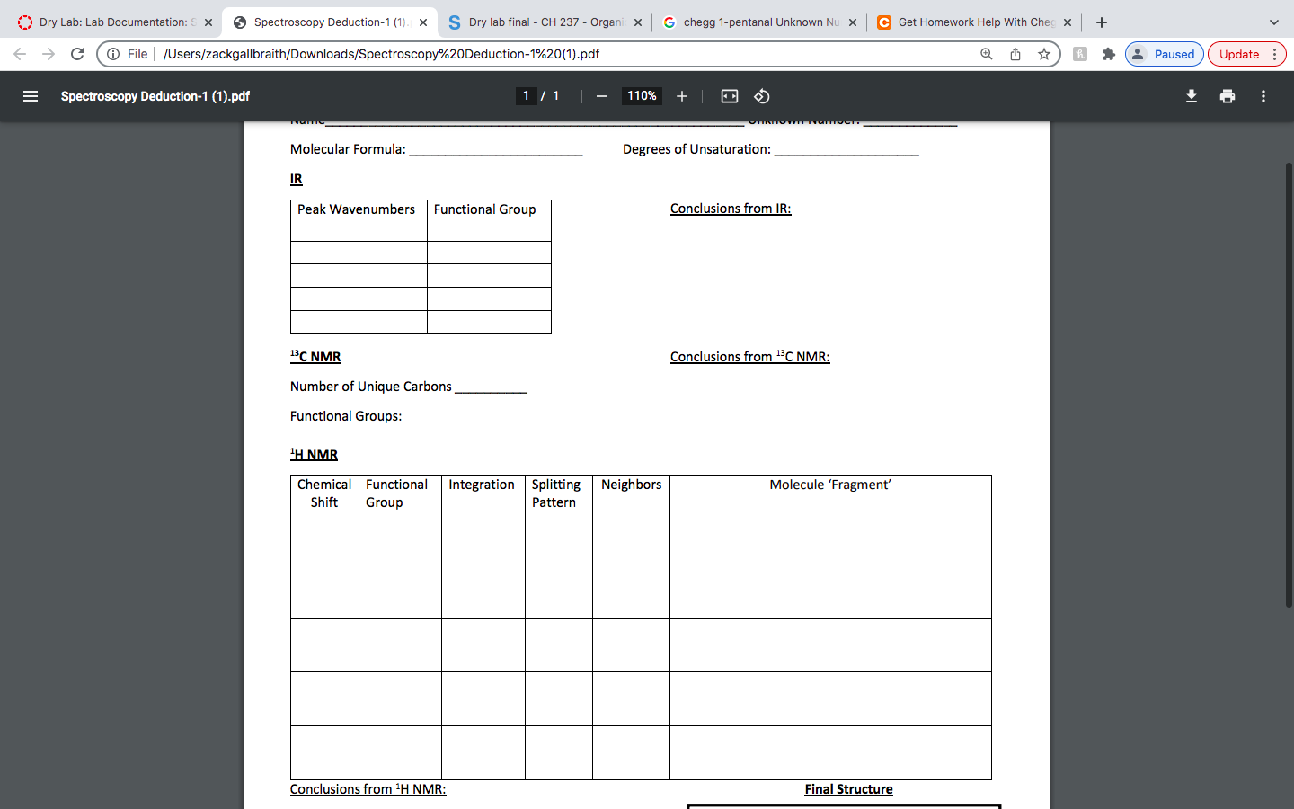This screenshot has height=809, width=1294.
Task: Reload the current page
Action: coord(77,54)
